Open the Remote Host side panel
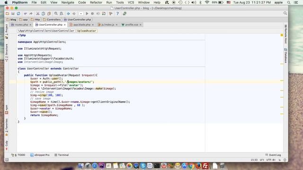The image size is (303, 170). coord(285,34)
